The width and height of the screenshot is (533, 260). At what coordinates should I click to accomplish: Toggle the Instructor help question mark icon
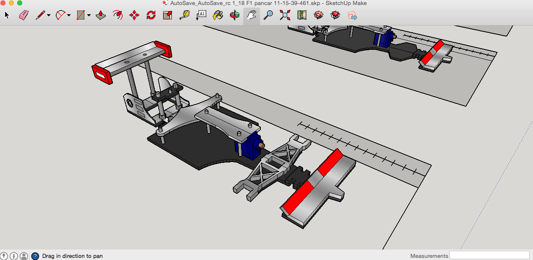pyautogui.click(x=35, y=256)
